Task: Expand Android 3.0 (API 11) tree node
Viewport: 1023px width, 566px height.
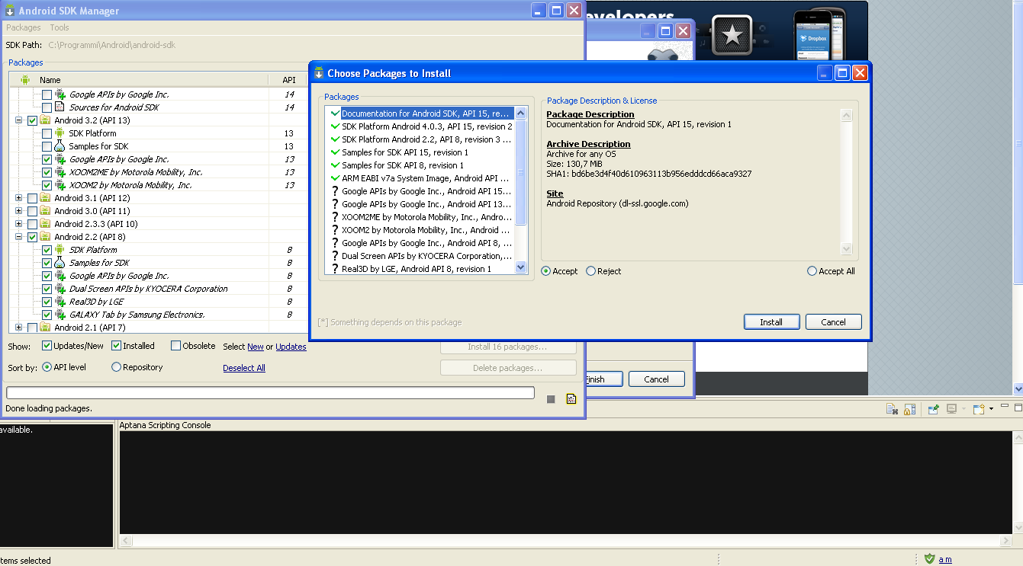Action: [x=18, y=211]
